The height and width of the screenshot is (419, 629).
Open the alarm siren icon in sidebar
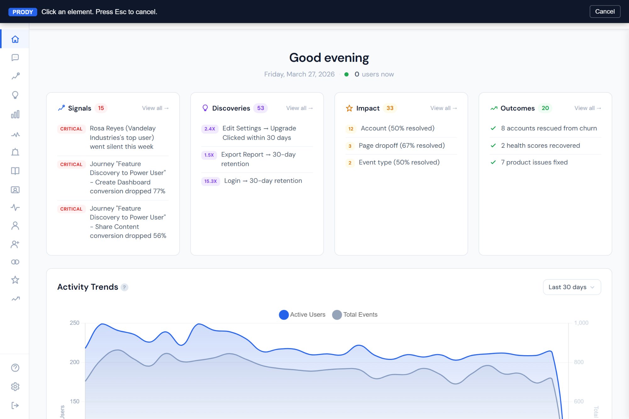click(15, 152)
